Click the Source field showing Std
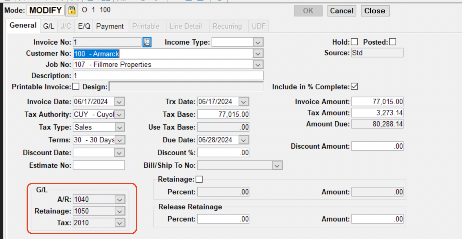The height and width of the screenshot is (239, 462). click(x=377, y=53)
